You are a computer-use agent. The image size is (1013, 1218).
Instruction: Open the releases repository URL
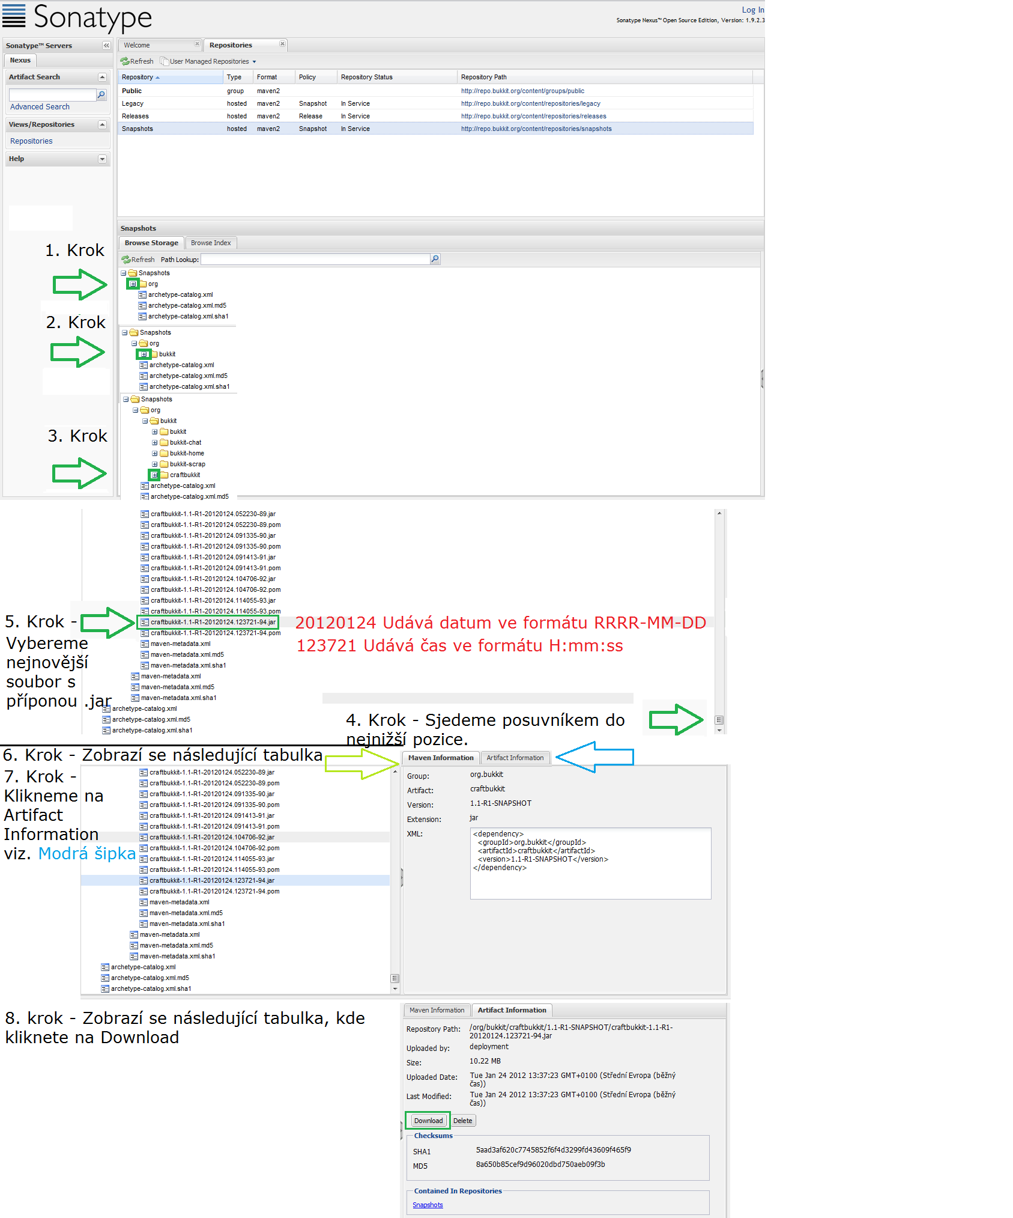[x=533, y=116]
